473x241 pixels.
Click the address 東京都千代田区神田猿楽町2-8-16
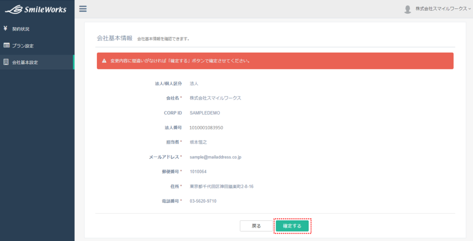pos(221,187)
